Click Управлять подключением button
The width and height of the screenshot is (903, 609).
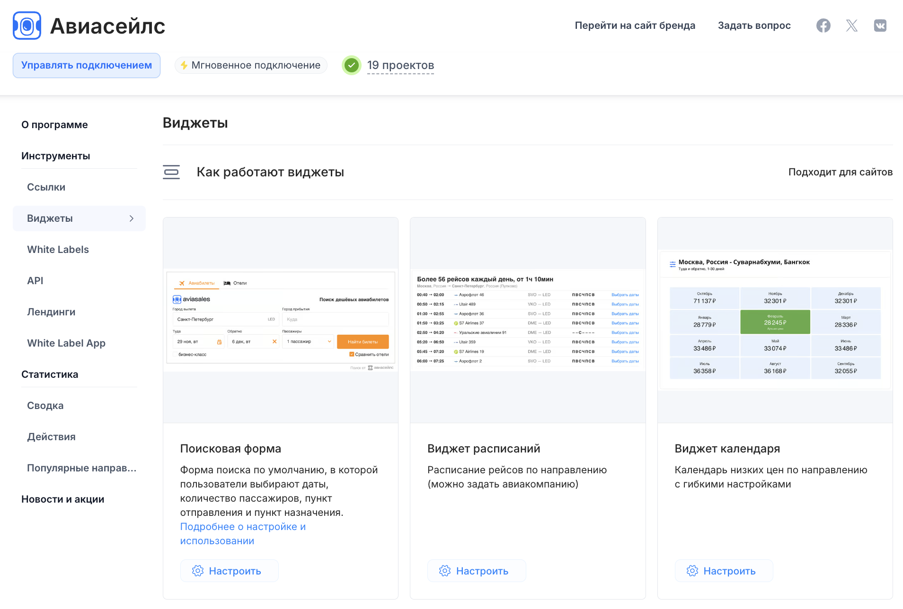coord(87,65)
